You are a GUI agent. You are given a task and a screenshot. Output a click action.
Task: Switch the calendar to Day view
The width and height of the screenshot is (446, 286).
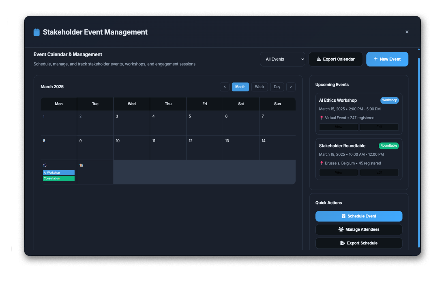(277, 87)
